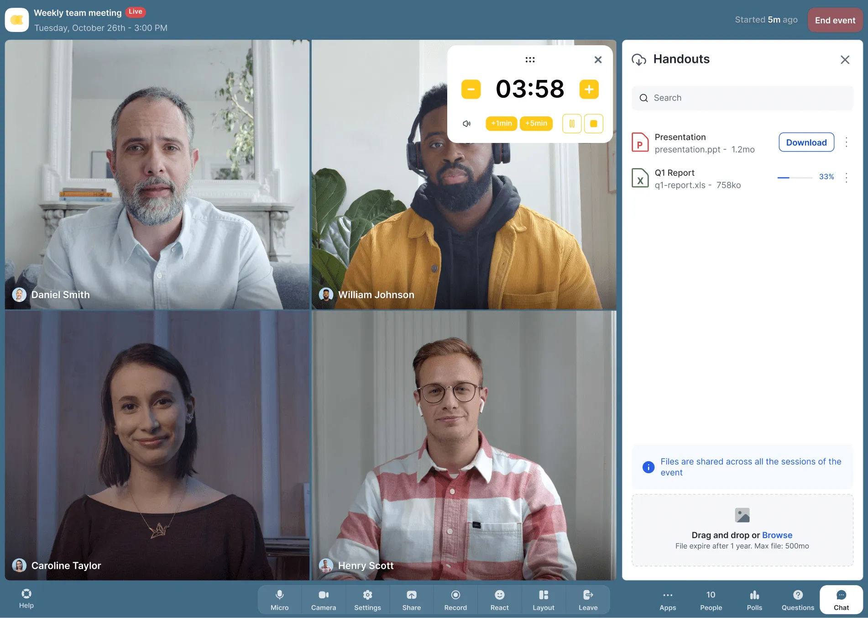Click the info icon in shared files notice

[x=648, y=467]
